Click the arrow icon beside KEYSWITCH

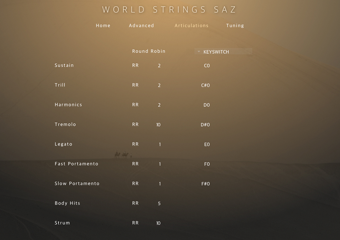click(x=199, y=52)
